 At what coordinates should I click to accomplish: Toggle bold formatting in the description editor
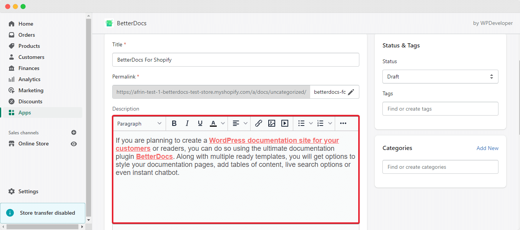point(174,123)
